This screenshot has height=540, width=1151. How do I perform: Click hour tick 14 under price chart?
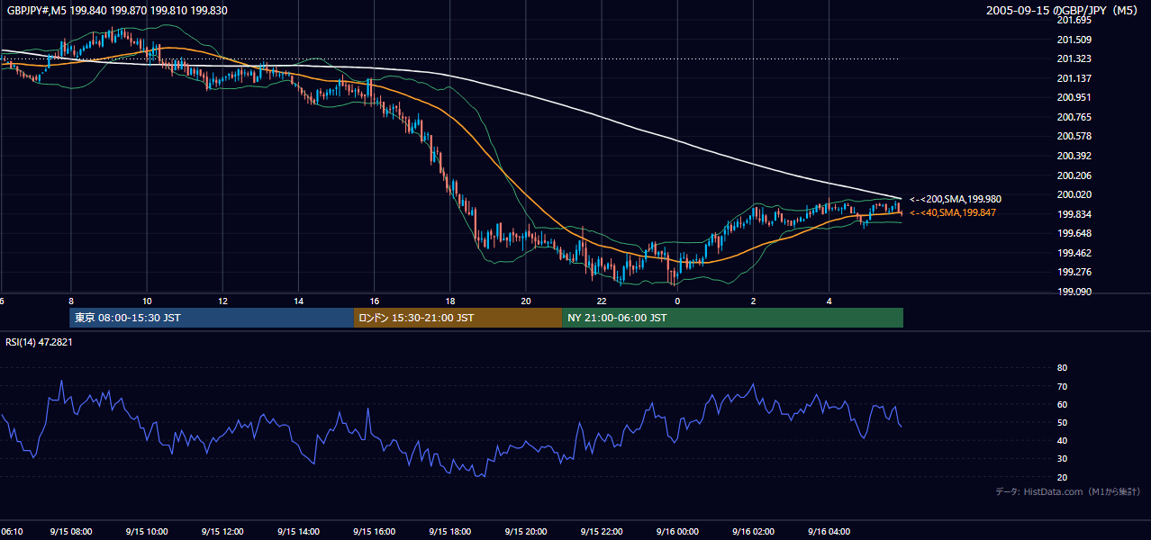coord(298,301)
